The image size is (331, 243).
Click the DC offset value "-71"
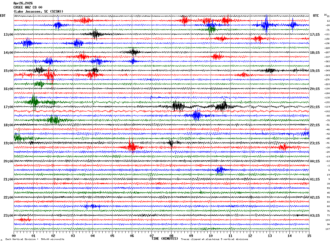click(x=328, y=30)
